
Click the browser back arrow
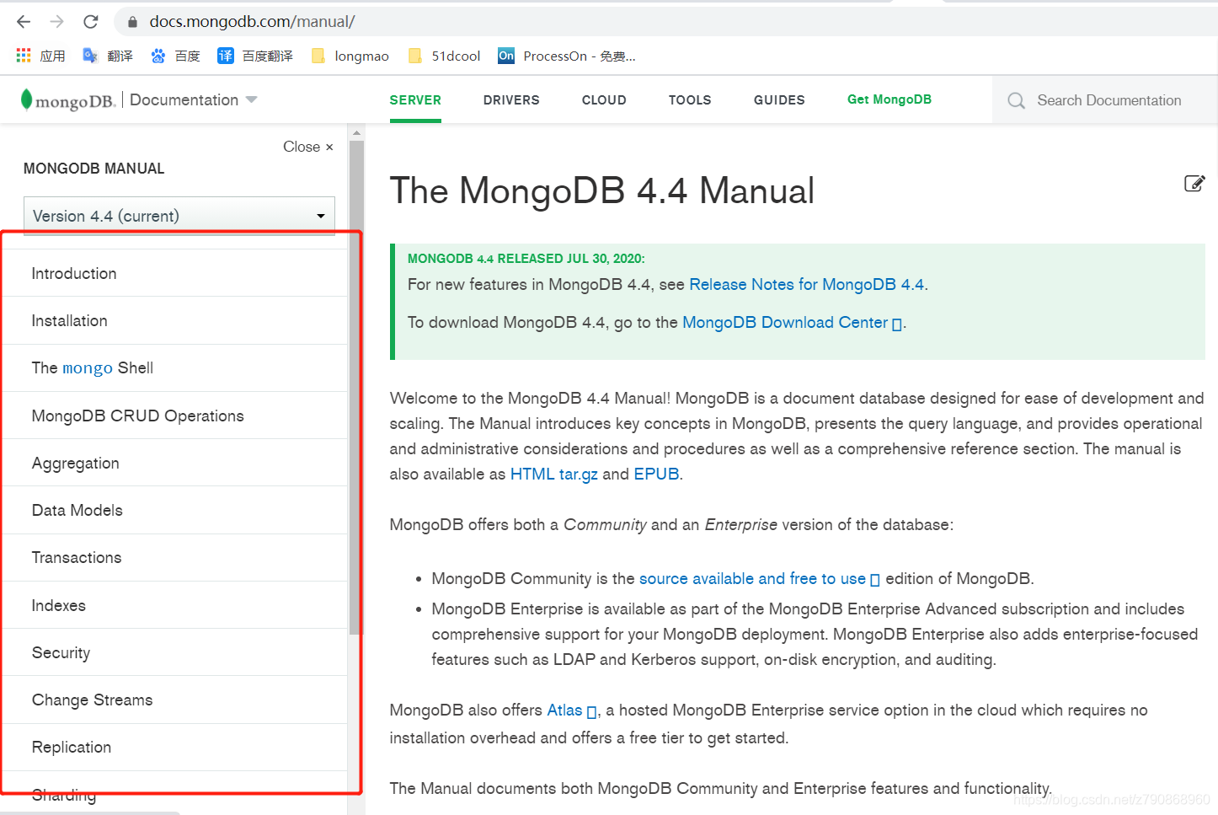24,22
